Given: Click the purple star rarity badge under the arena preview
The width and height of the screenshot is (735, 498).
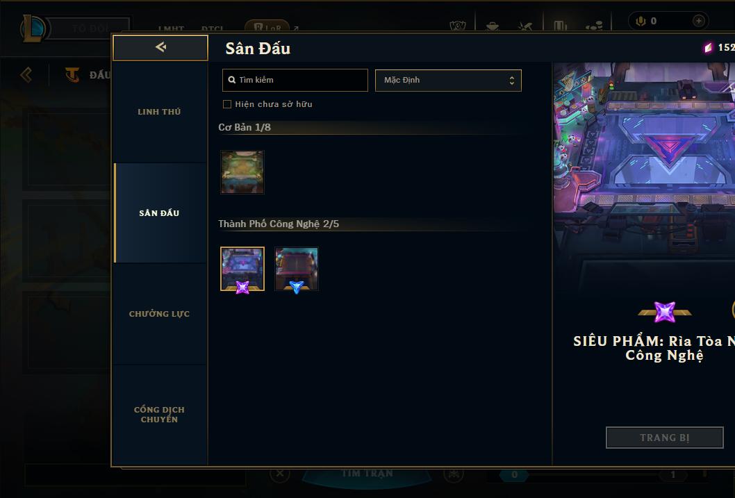Looking at the screenshot, I should pos(664,312).
